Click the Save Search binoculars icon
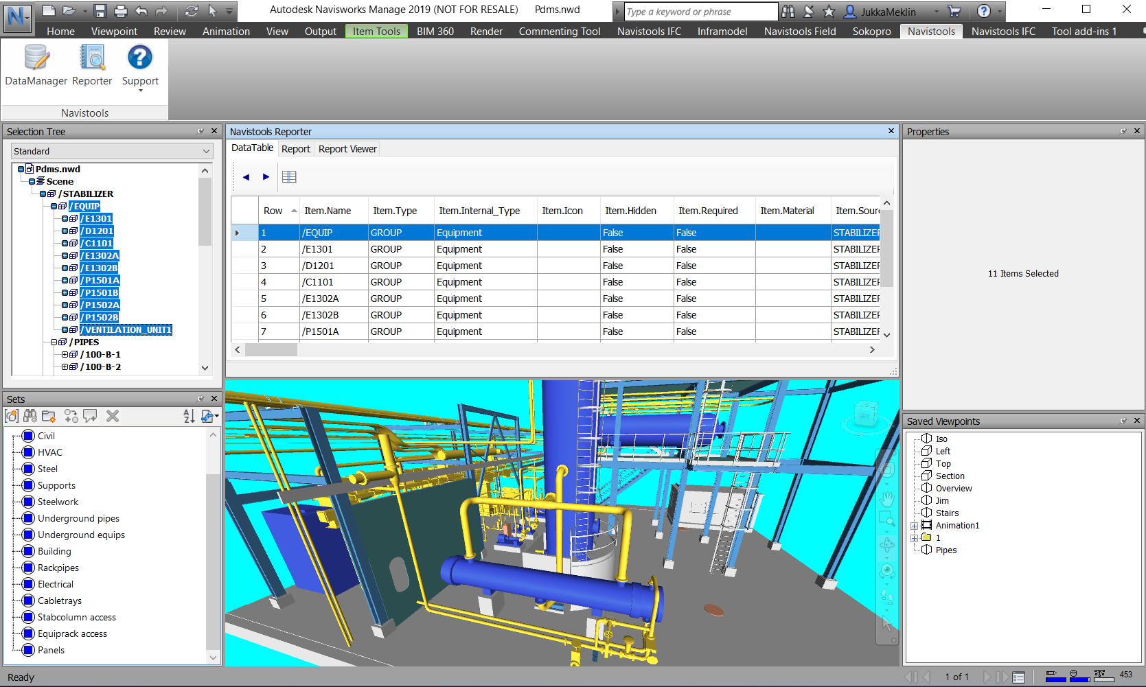The width and height of the screenshot is (1146, 687). pos(30,416)
